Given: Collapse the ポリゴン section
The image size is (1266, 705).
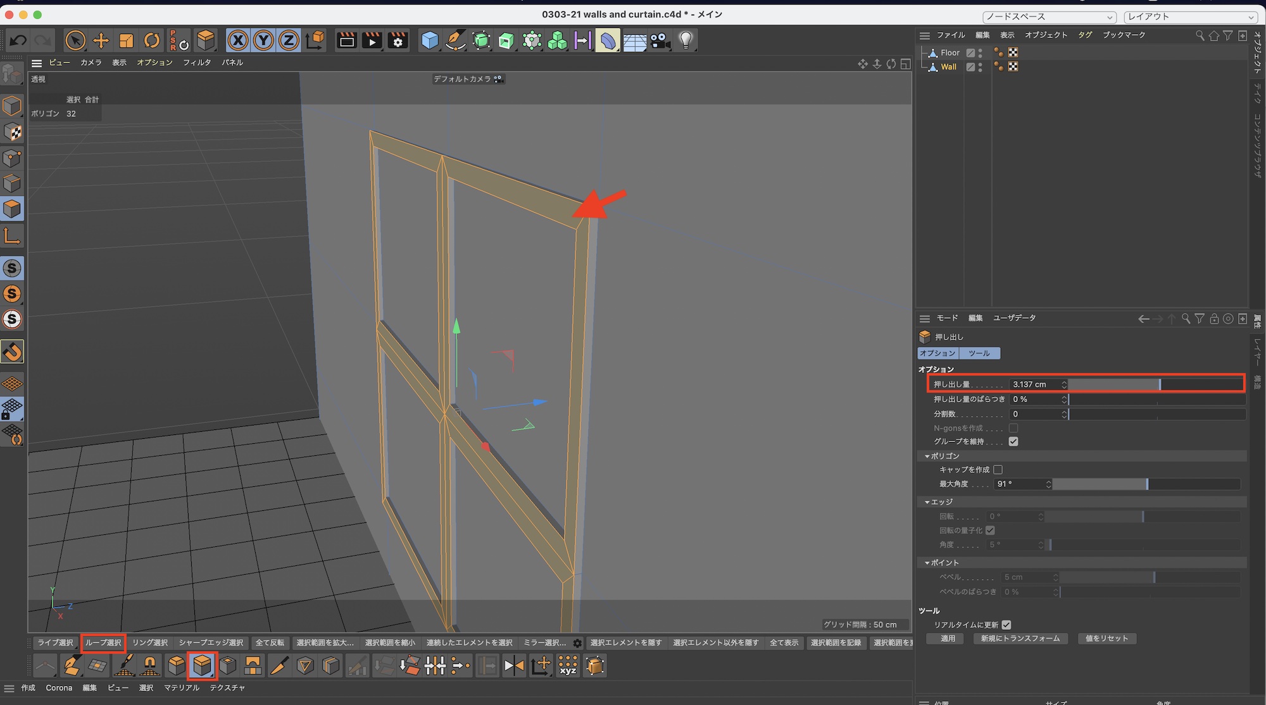Looking at the screenshot, I should 927,456.
